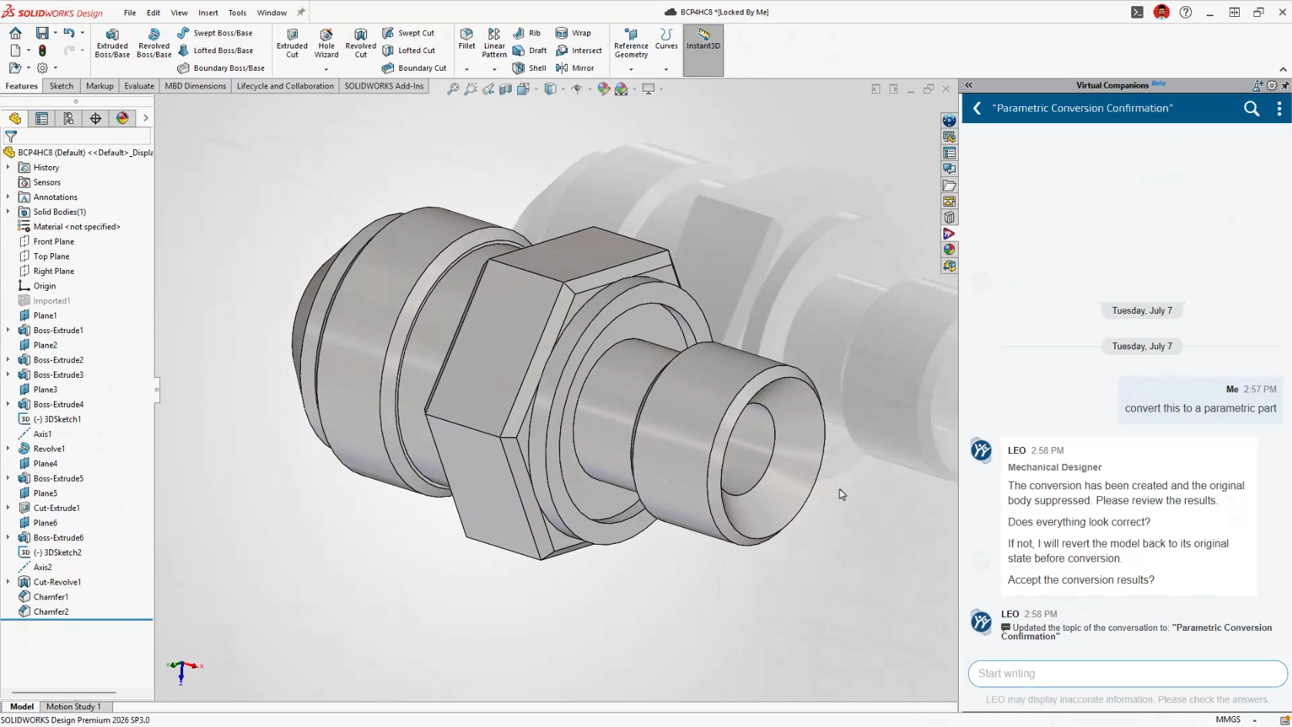This screenshot has width=1292, height=727.
Task: Pin the Virtual Companions panel
Action: coord(1285,85)
